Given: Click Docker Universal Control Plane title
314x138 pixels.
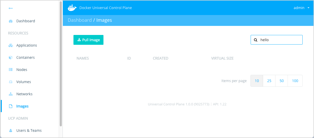Looking at the screenshot, I should [x=106, y=8].
